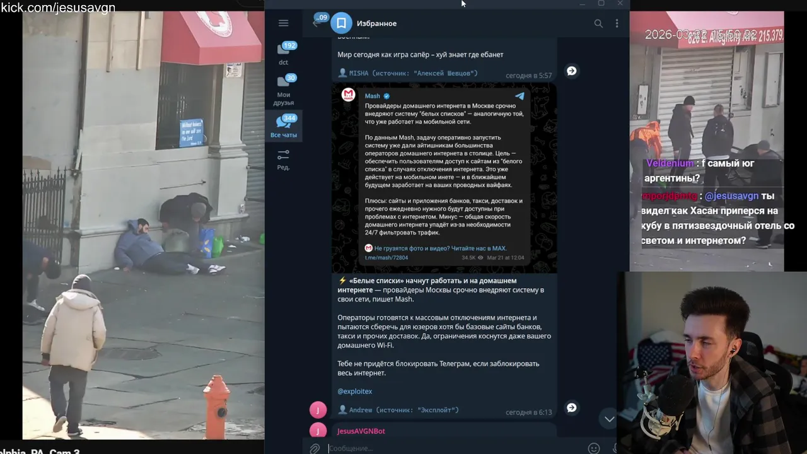Maximize the Telegram window
Viewport: 807px width, 454px height.
[x=601, y=4]
